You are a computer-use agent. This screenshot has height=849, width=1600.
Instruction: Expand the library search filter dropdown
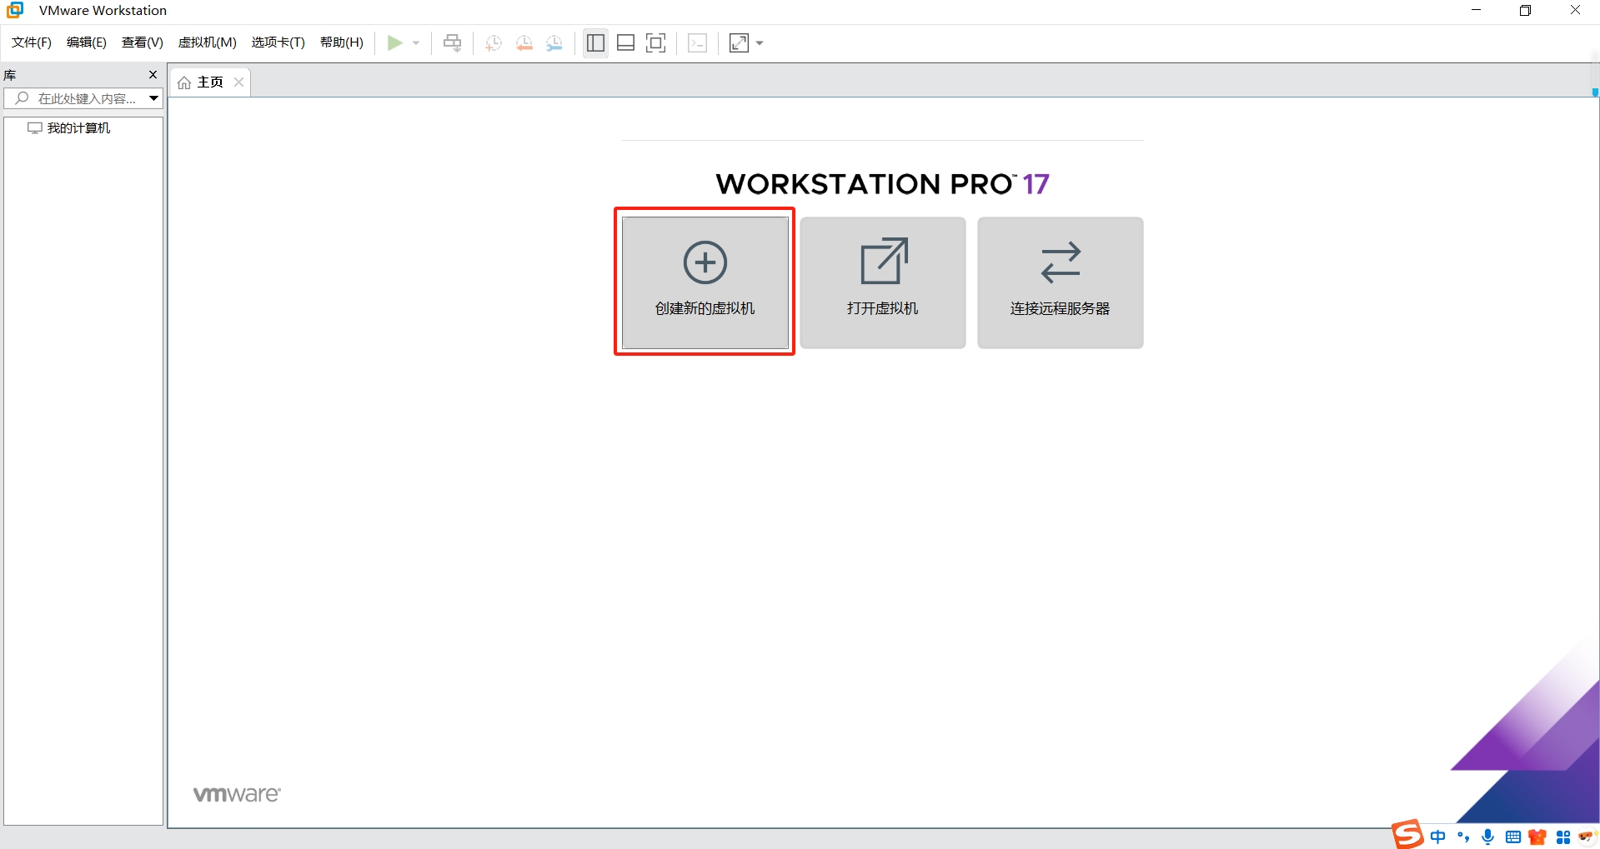tap(154, 98)
